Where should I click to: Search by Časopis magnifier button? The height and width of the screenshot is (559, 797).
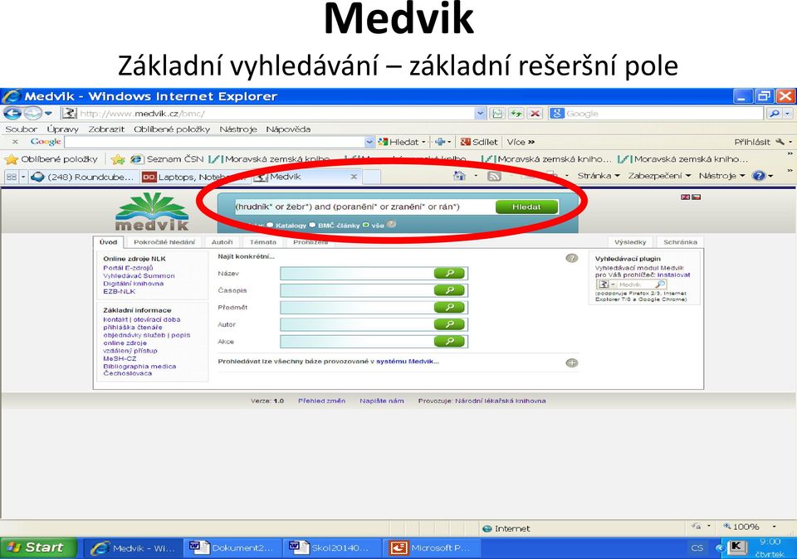pos(449,290)
